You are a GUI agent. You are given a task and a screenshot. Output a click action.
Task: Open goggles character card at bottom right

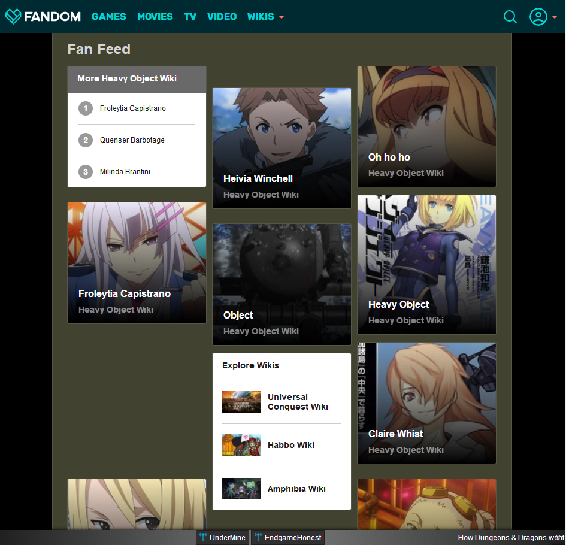[426, 505]
